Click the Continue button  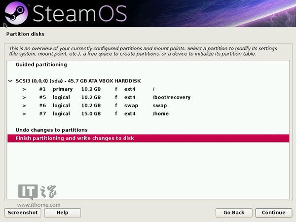coord(273,213)
